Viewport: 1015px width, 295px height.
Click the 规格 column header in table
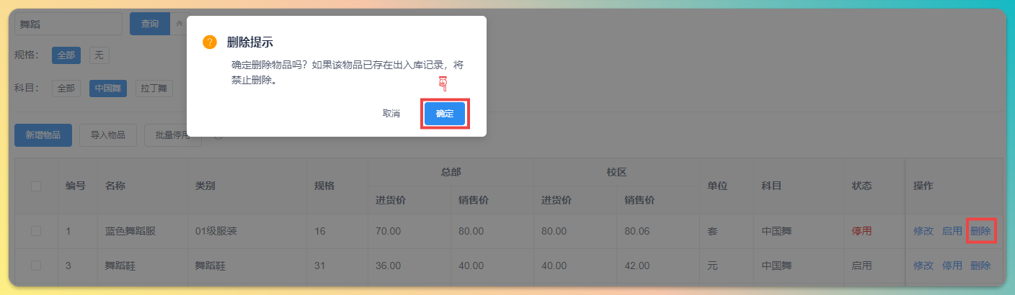(x=324, y=186)
